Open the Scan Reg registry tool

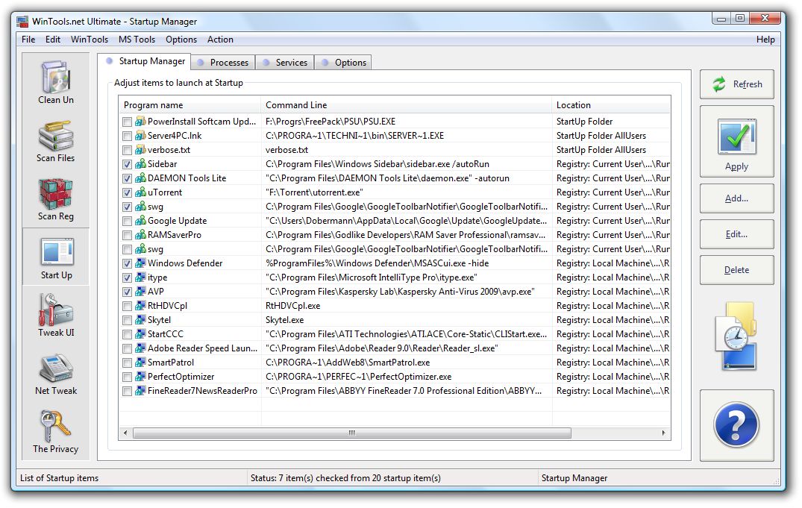pos(56,199)
